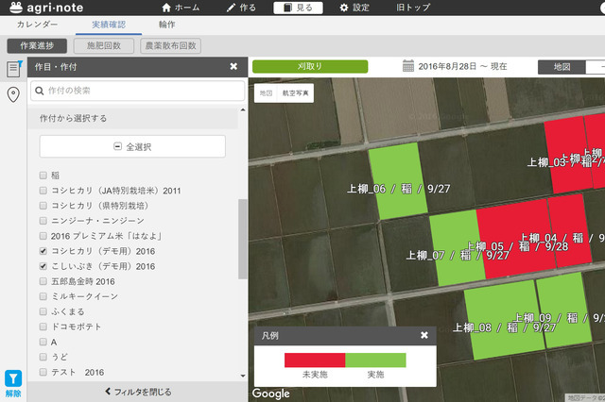Click 全選択 select-all button

coord(132,146)
